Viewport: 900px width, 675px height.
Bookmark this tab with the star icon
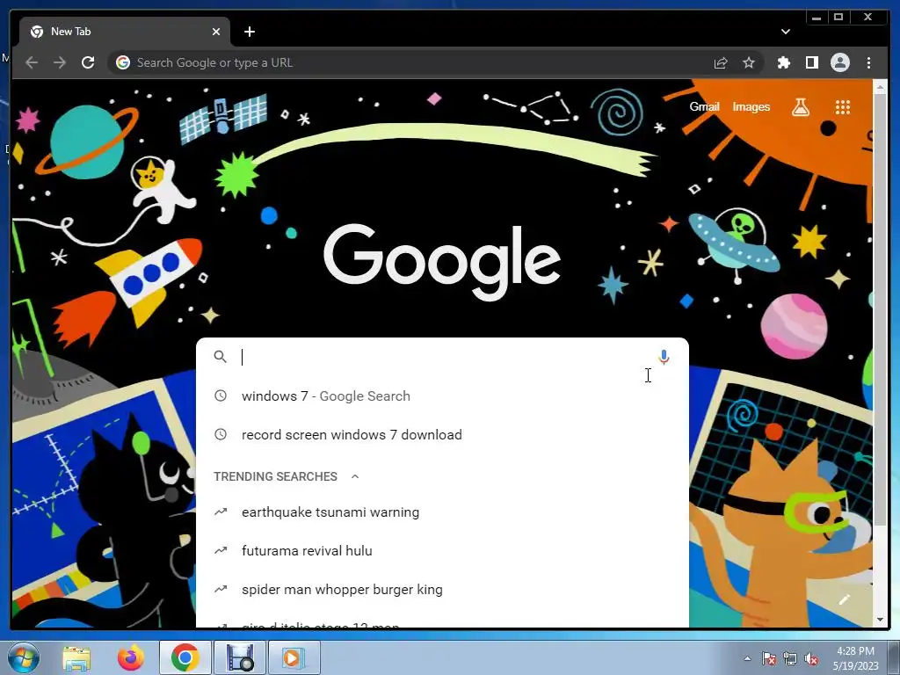pos(749,62)
